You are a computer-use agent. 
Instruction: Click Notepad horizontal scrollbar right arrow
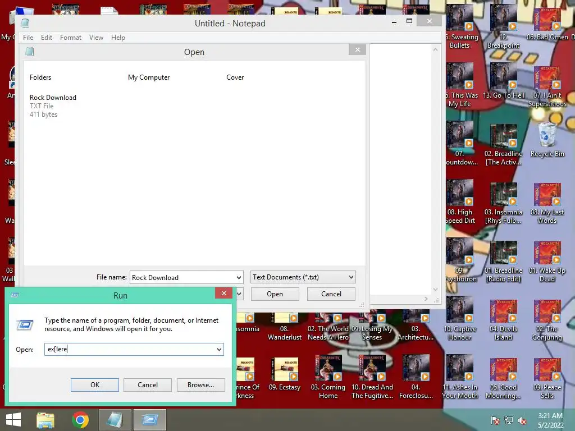coord(426,299)
